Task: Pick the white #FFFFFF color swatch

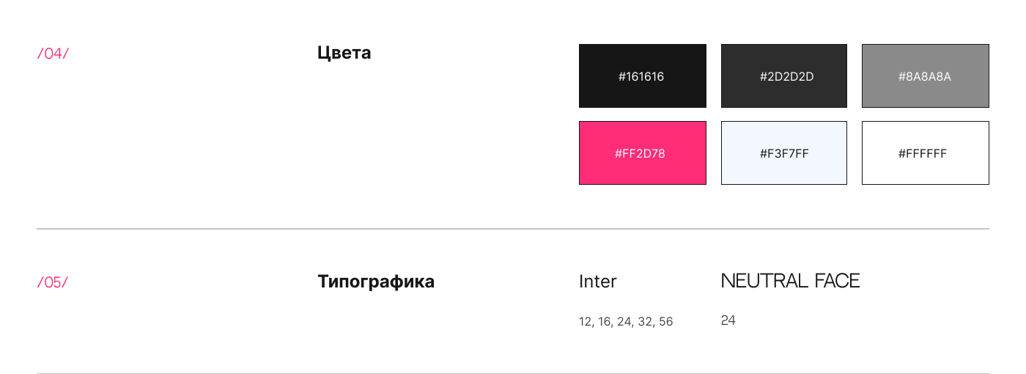Action: coord(925,153)
